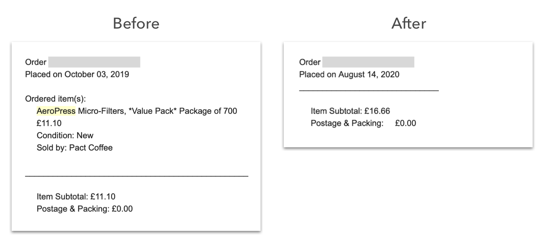
Task: Click 'Item Subtotal: £11.10' line
Action: pos(76,196)
